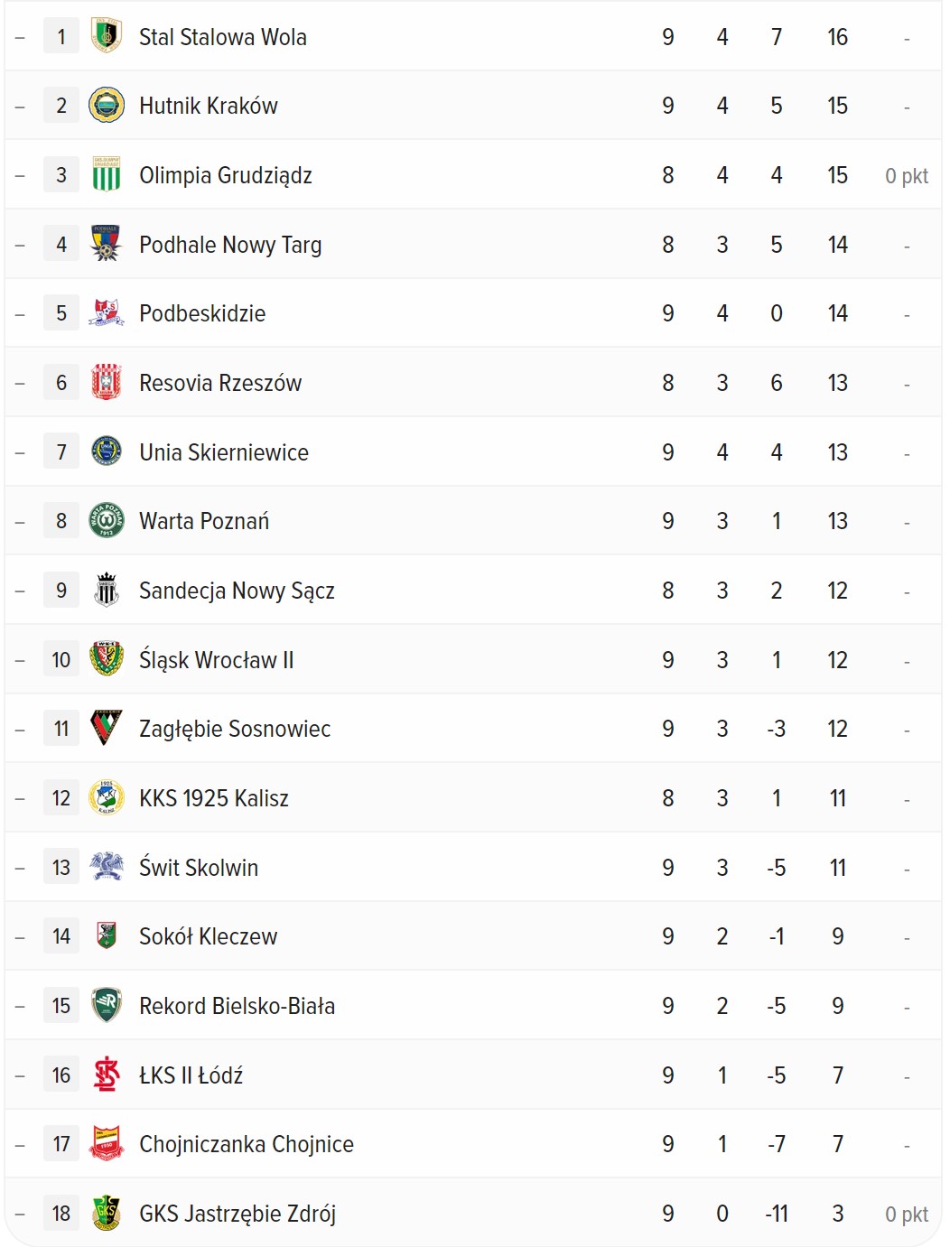
Task: Click the Śląsk Wrocław II crest
Action: 107,659
